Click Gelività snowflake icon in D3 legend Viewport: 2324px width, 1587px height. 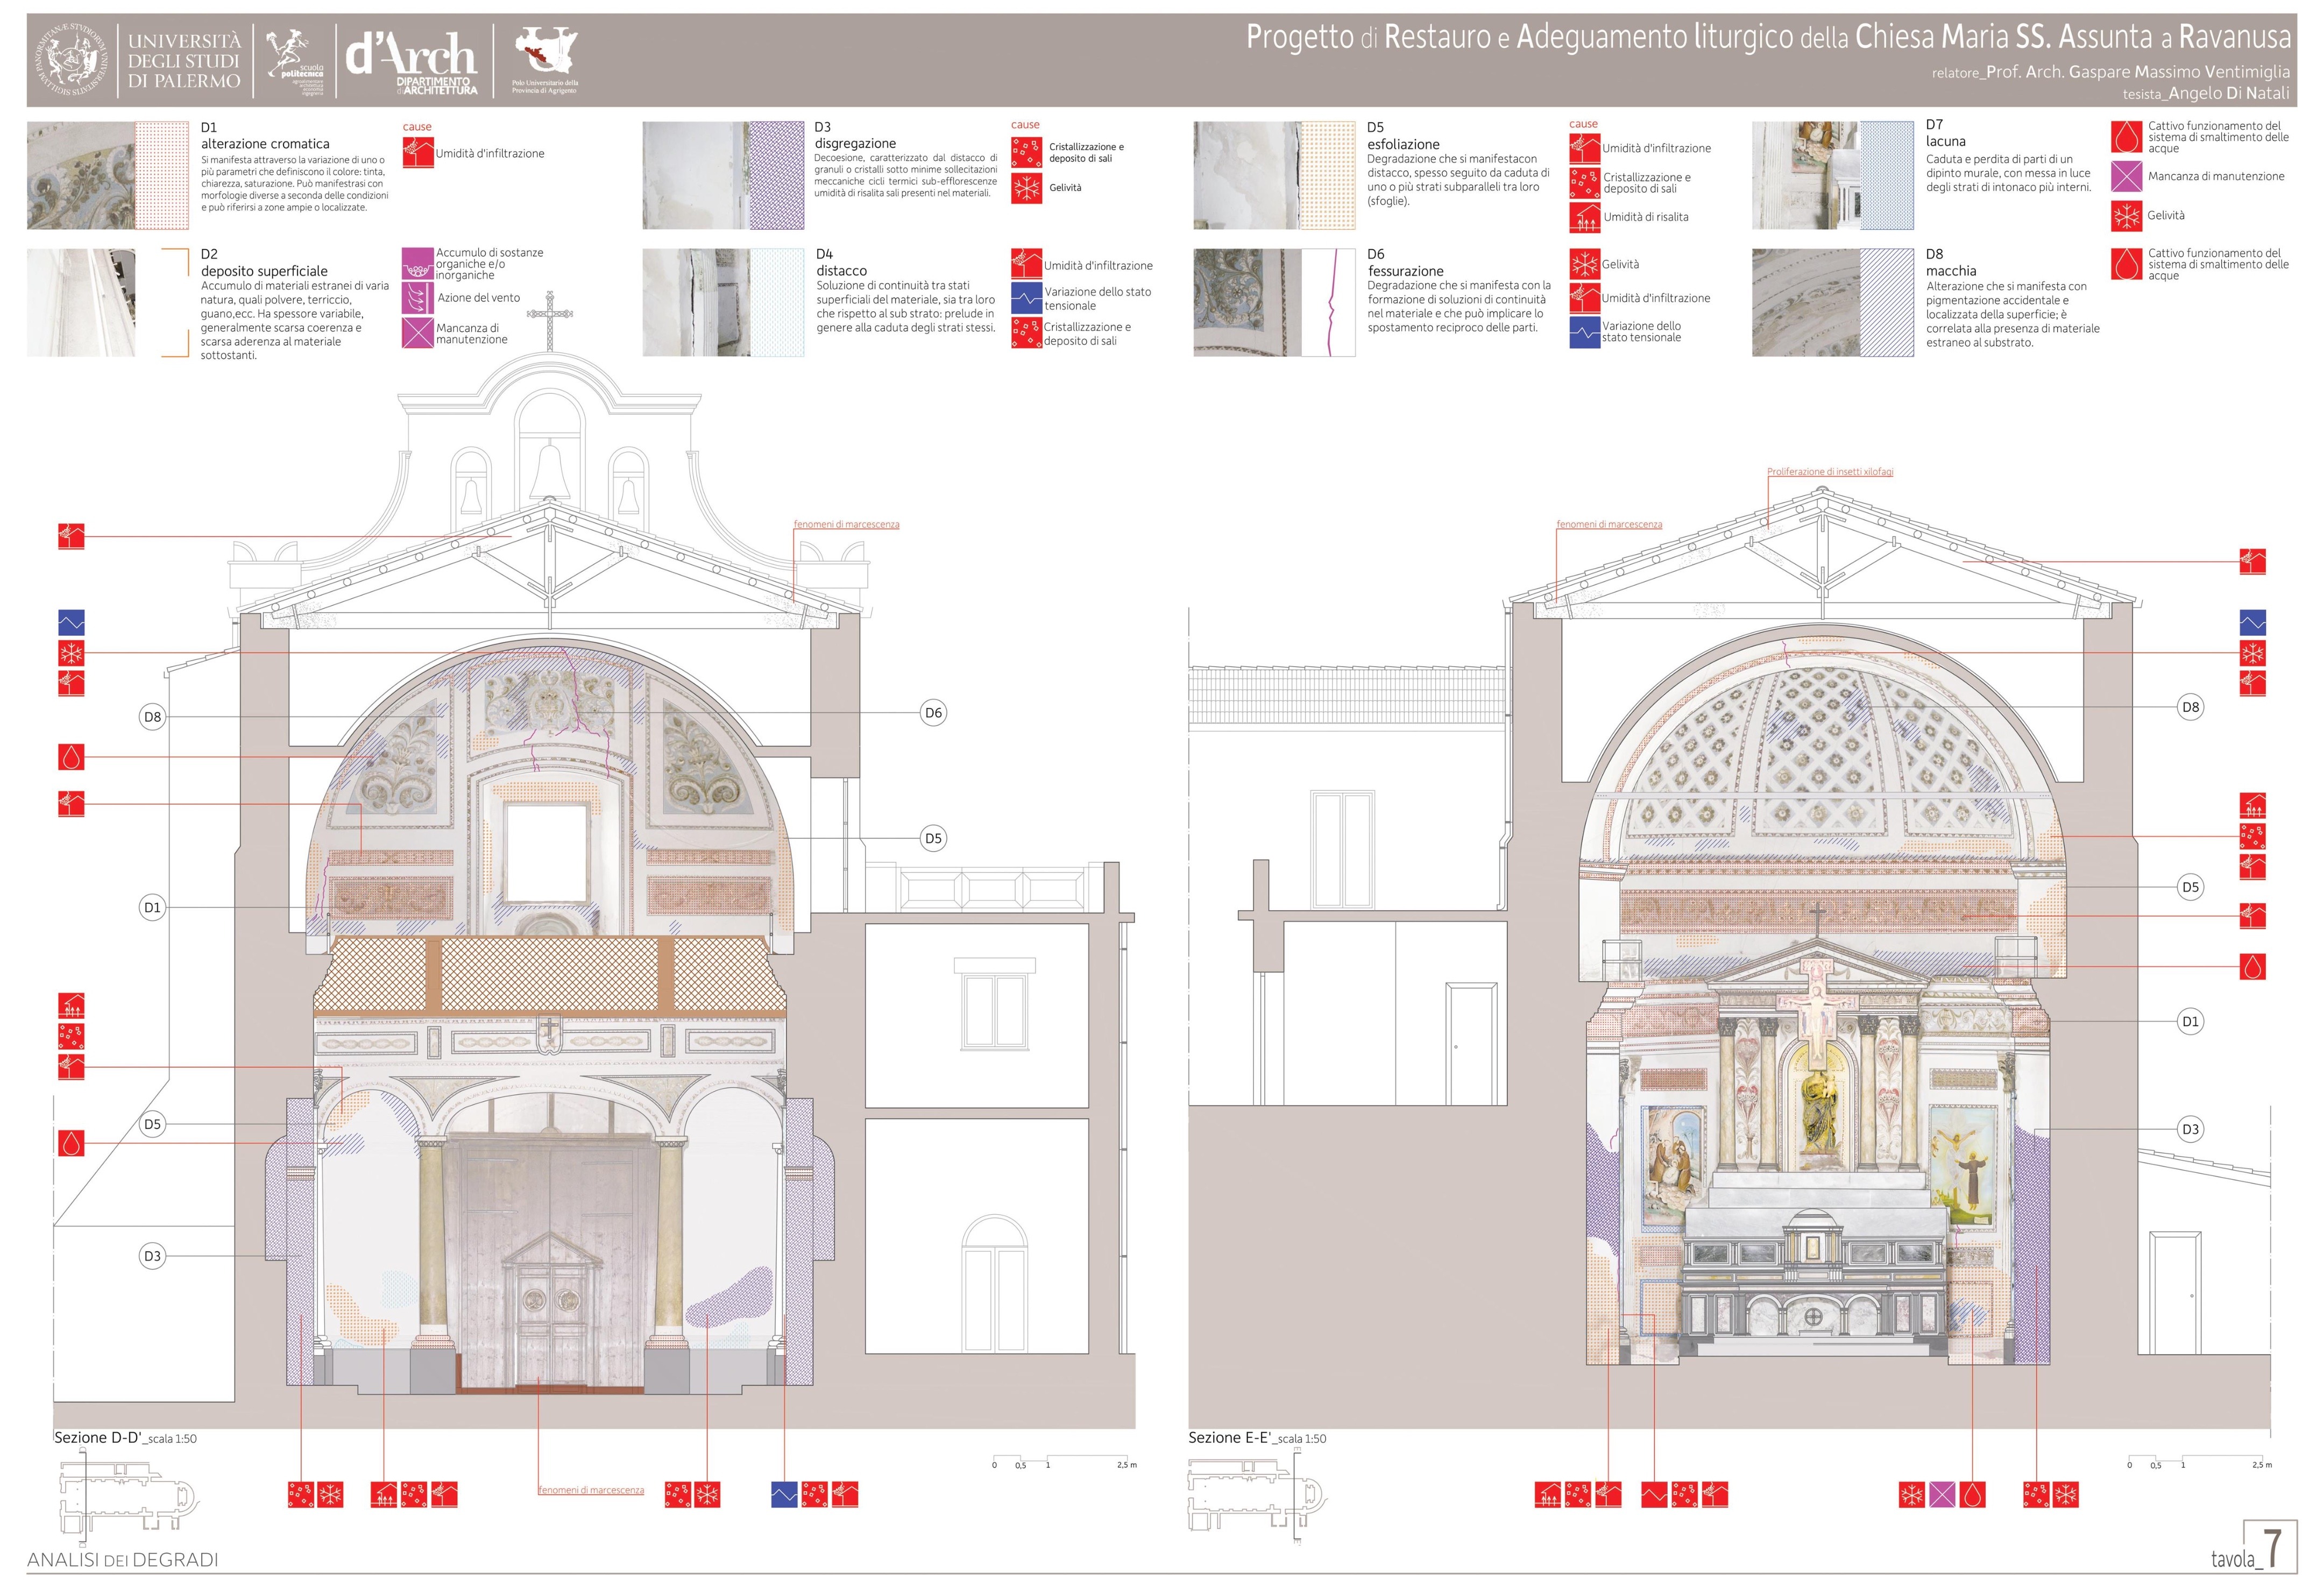point(1026,188)
